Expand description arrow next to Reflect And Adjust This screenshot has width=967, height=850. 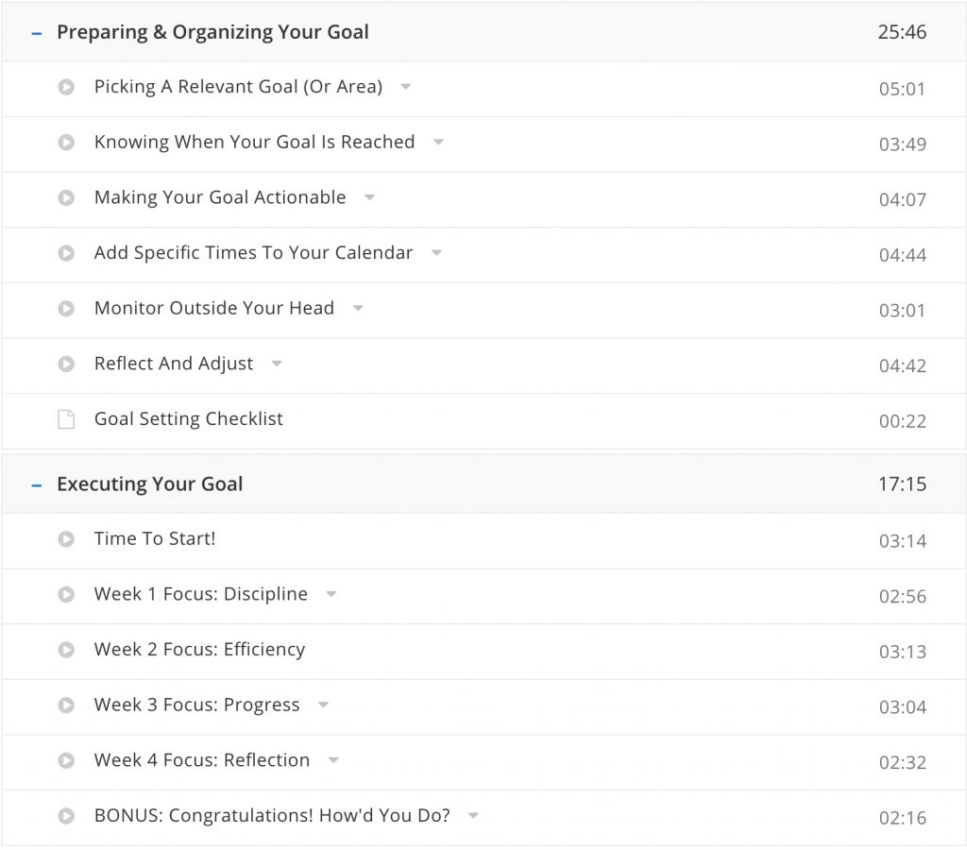[277, 364]
